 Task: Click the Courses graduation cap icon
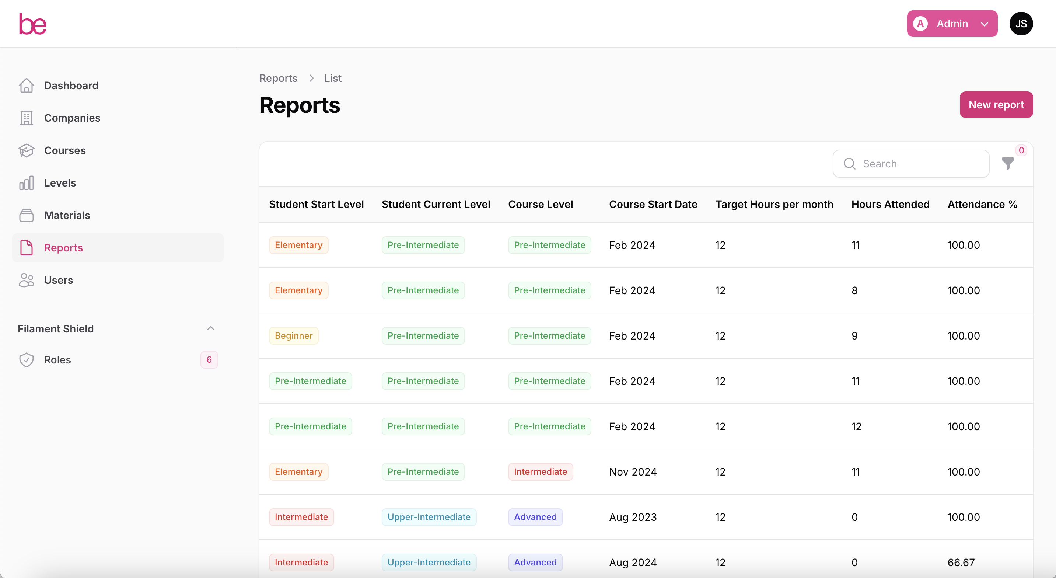click(x=26, y=150)
